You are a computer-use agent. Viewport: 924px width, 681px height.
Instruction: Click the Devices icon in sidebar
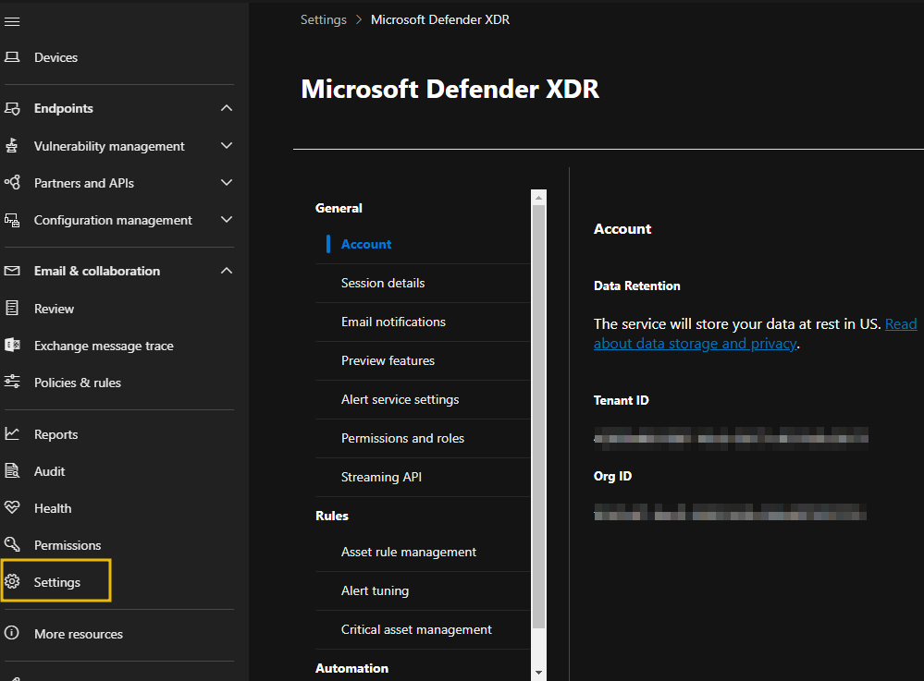(x=13, y=56)
